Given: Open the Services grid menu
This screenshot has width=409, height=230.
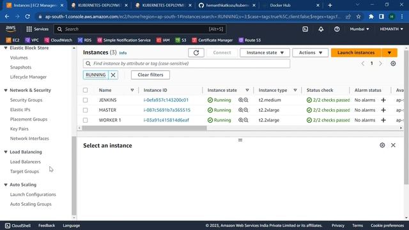Looking at the screenshot, I should point(37,29).
